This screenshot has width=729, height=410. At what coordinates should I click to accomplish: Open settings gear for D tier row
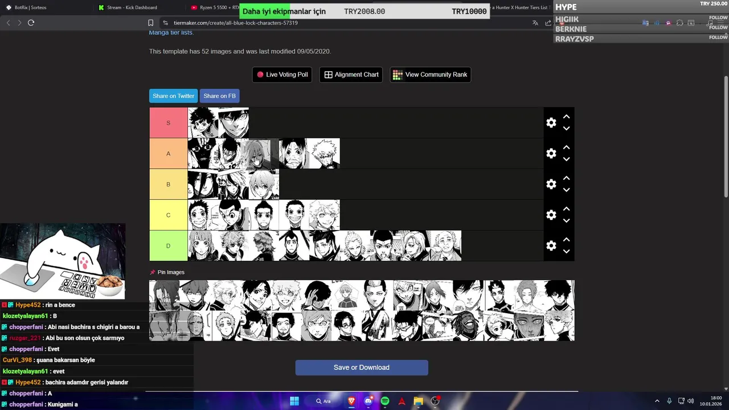click(x=551, y=245)
